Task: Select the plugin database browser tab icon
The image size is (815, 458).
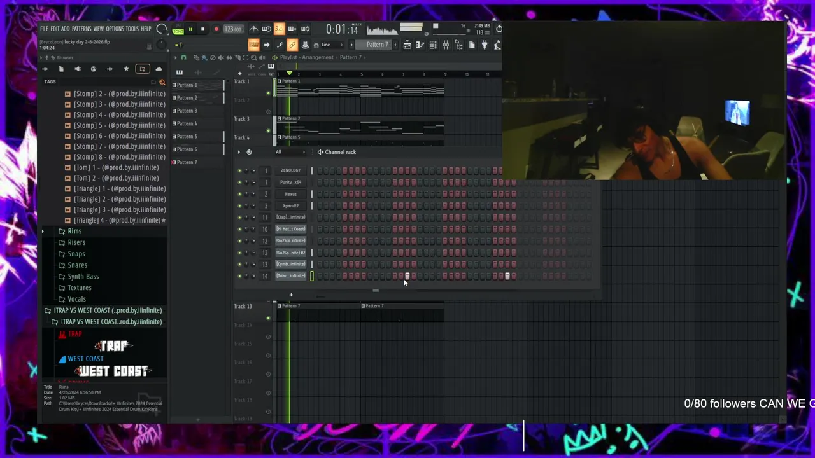Action: coord(78,69)
